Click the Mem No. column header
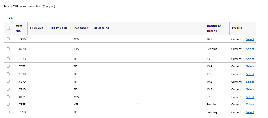 pos(19,28)
